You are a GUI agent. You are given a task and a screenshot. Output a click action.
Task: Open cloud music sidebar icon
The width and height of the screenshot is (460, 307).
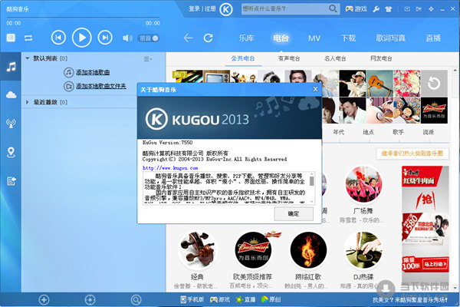11,94
